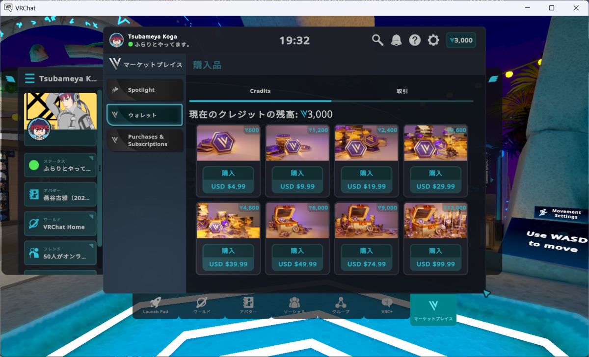Screen dimensions: 589x357
Task: Open the settings gear icon
Action: coord(433,40)
